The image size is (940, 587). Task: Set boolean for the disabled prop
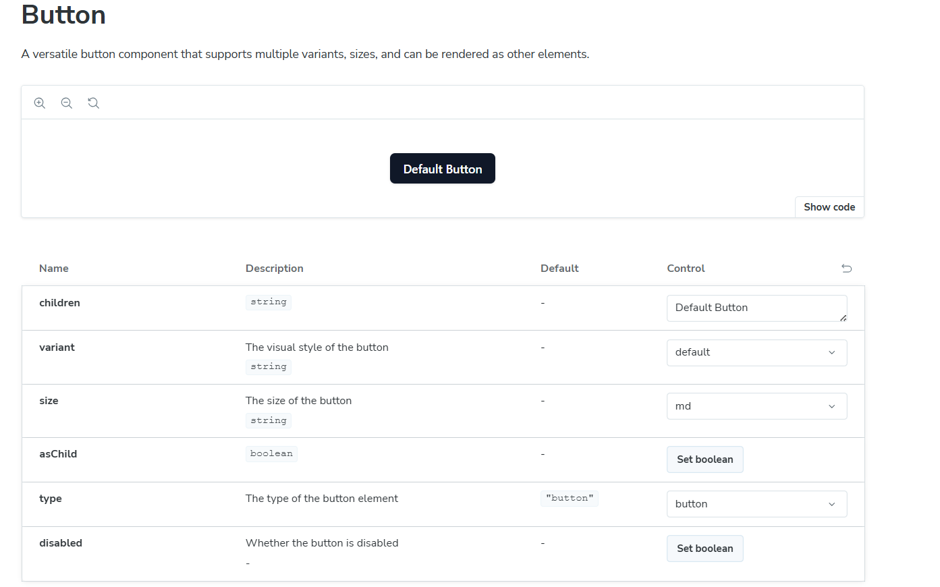[705, 549]
